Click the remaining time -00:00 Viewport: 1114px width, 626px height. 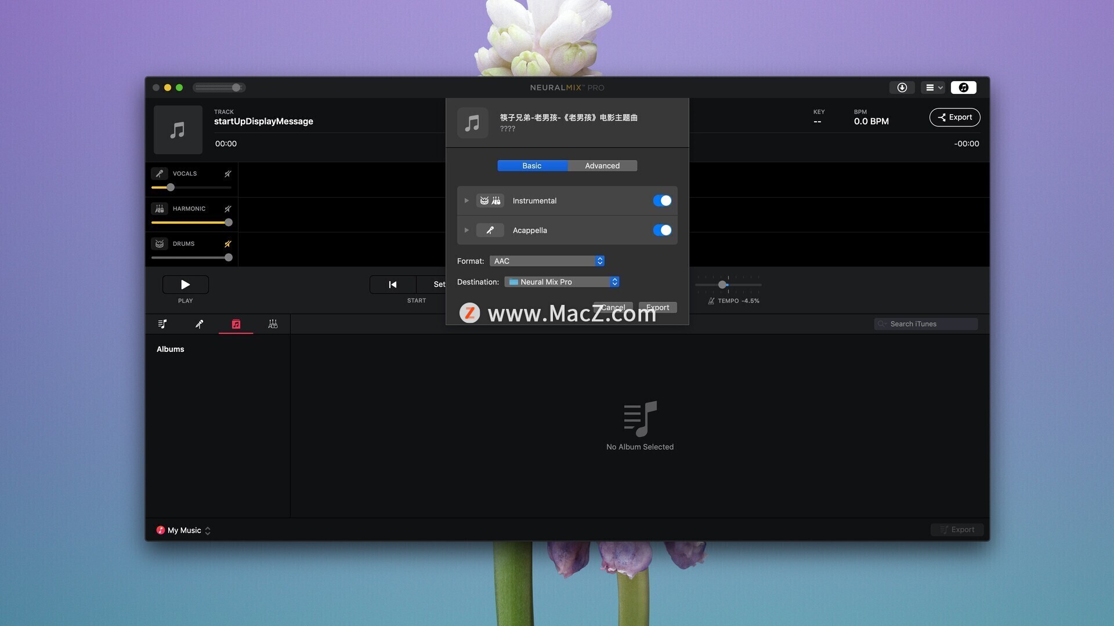[x=966, y=144]
